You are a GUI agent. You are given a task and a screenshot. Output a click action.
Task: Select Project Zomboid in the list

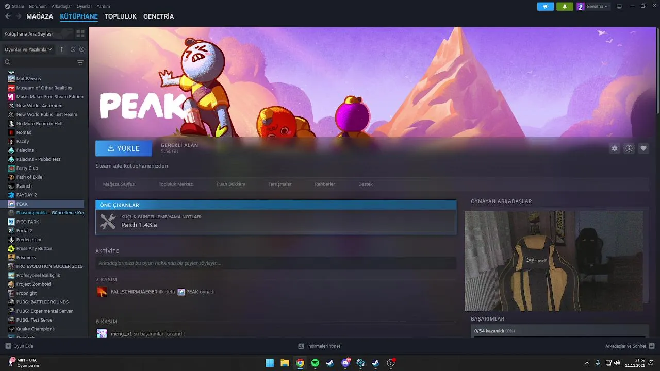point(34,284)
